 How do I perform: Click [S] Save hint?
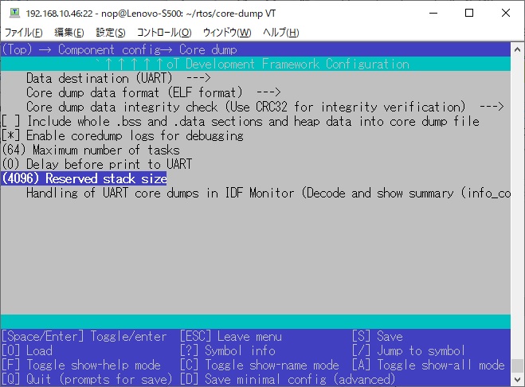378,336
